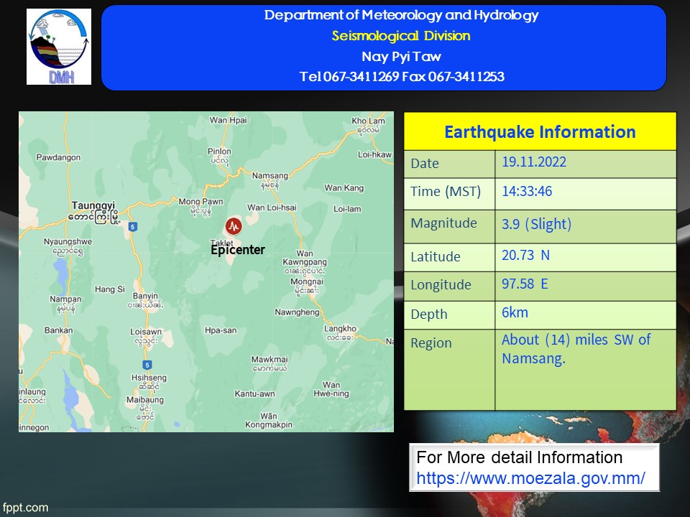Click the upper route 5 highway badge
The image size is (690, 517).
click(x=133, y=227)
